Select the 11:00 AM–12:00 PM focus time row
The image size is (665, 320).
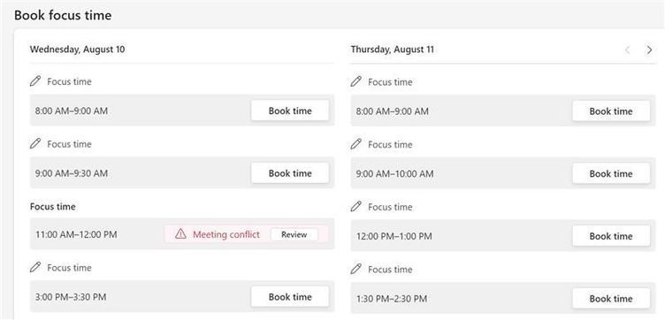(182, 234)
